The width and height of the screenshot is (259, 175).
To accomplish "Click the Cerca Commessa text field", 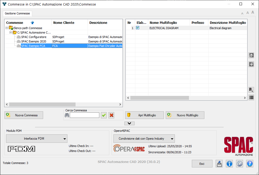I will click(85, 115).
